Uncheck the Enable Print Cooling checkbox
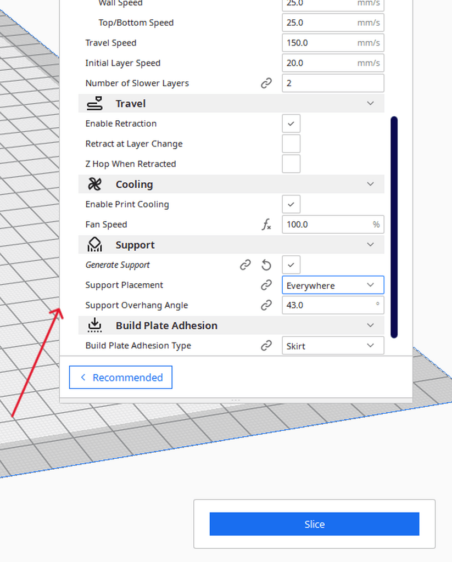The height and width of the screenshot is (562, 452). point(291,204)
